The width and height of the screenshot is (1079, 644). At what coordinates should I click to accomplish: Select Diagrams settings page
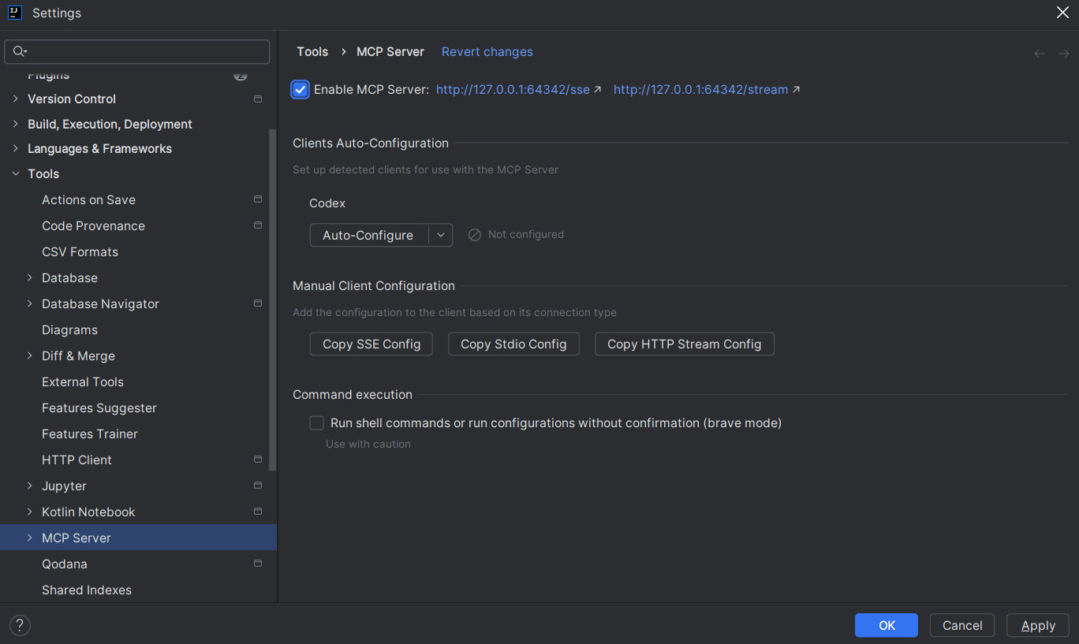click(69, 330)
